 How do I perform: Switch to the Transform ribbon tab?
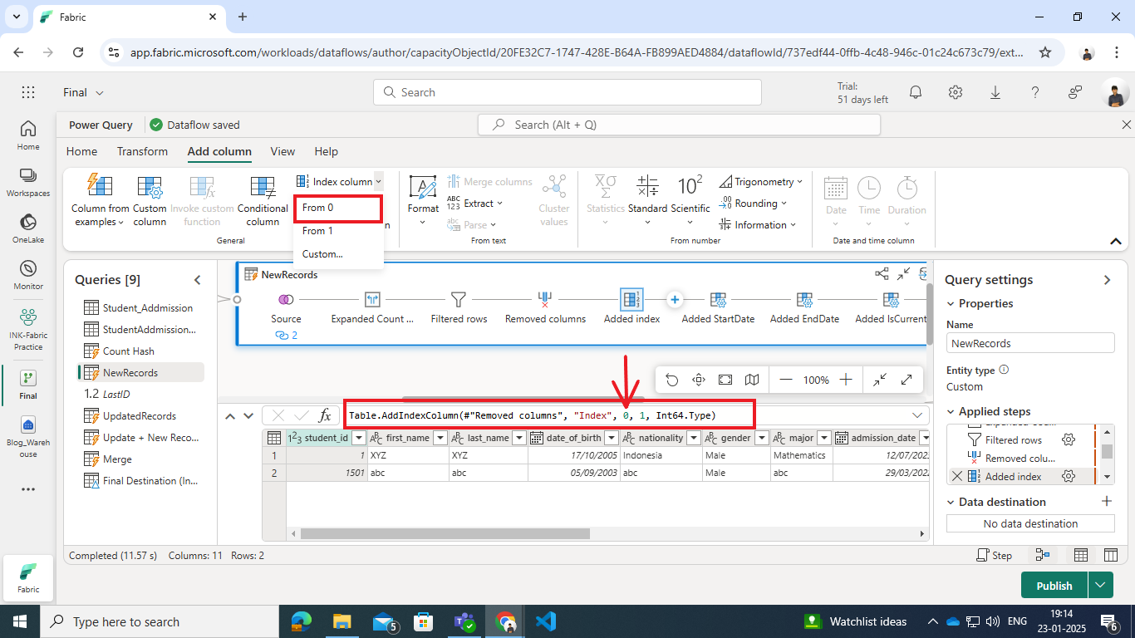(142, 151)
